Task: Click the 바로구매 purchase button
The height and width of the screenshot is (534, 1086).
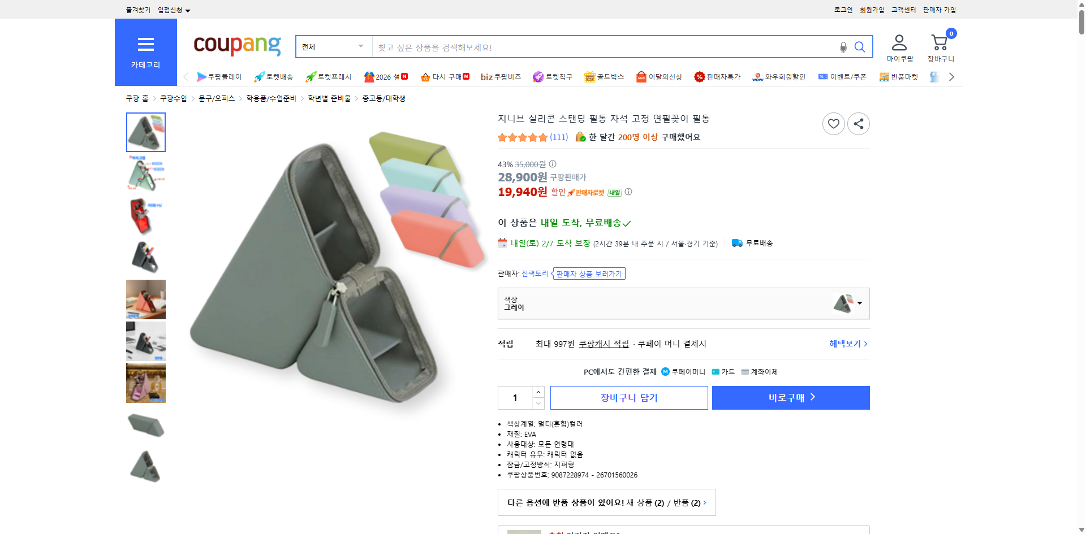Action: 790,397
